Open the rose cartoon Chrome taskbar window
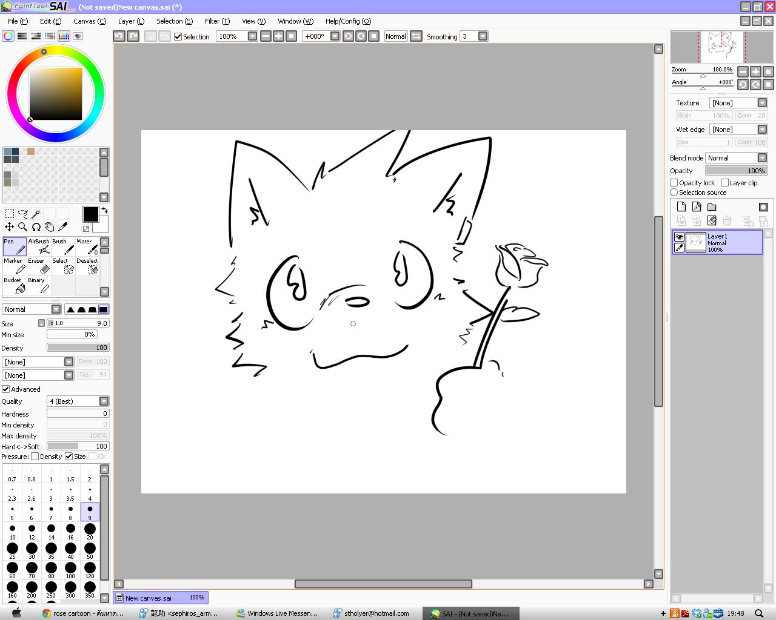Viewport: 776px width, 620px height. pyautogui.click(x=83, y=613)
